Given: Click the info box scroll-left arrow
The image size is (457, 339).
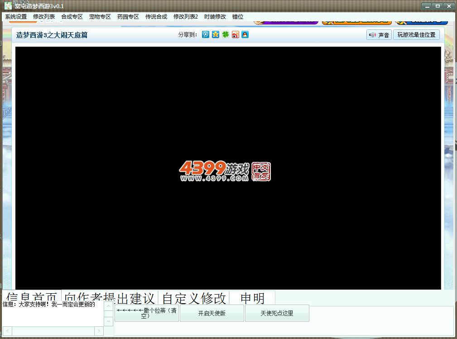Looking at the screenshot, I should (7, 331).
